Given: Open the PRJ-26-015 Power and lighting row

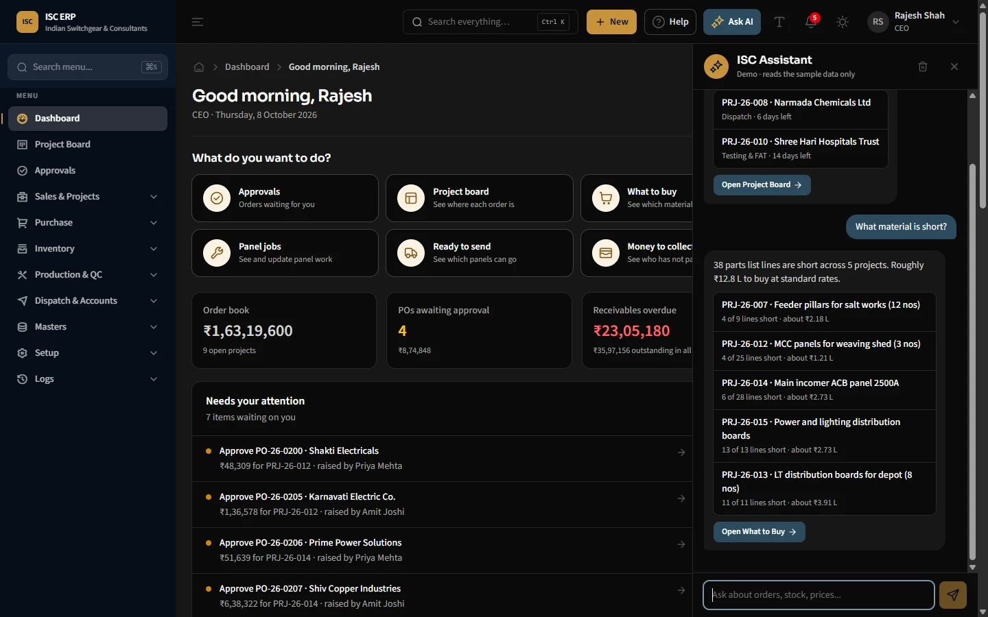Looking at the screenshot, I should pos(825,436).
